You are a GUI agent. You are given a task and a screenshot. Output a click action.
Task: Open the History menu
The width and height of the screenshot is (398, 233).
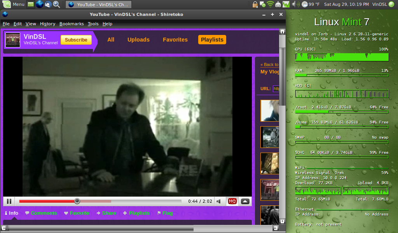coord(47,24)
